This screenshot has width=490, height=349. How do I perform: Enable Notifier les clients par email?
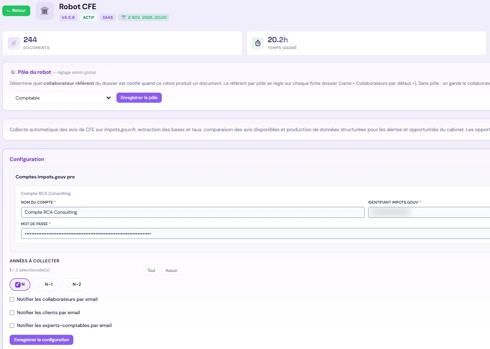coord(12,312)
